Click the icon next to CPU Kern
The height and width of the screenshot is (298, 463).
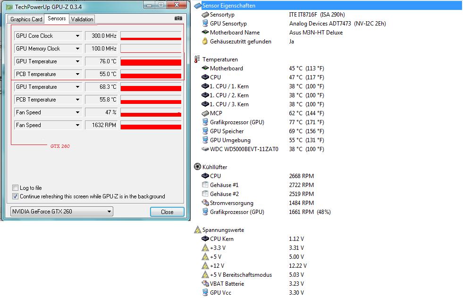click(x=205, y=238)
